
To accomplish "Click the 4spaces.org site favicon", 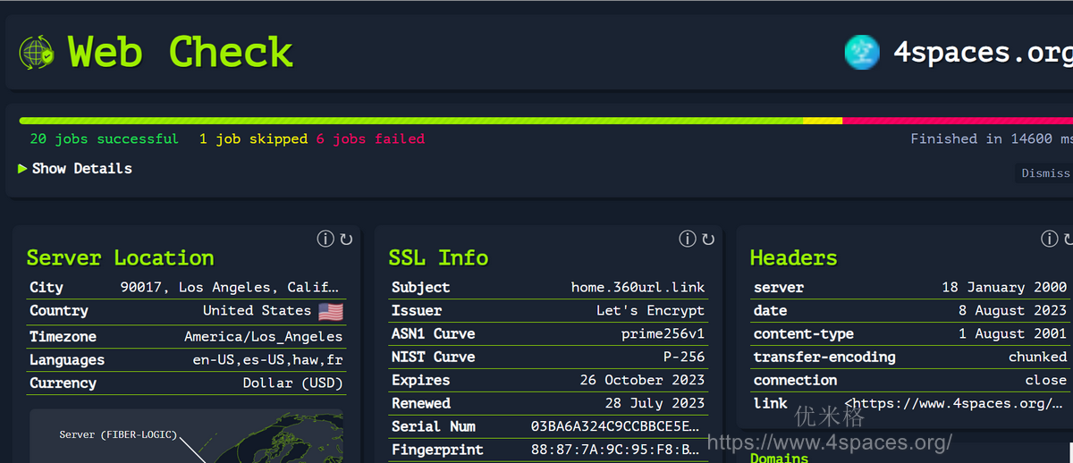I will (x=862, y=53).
